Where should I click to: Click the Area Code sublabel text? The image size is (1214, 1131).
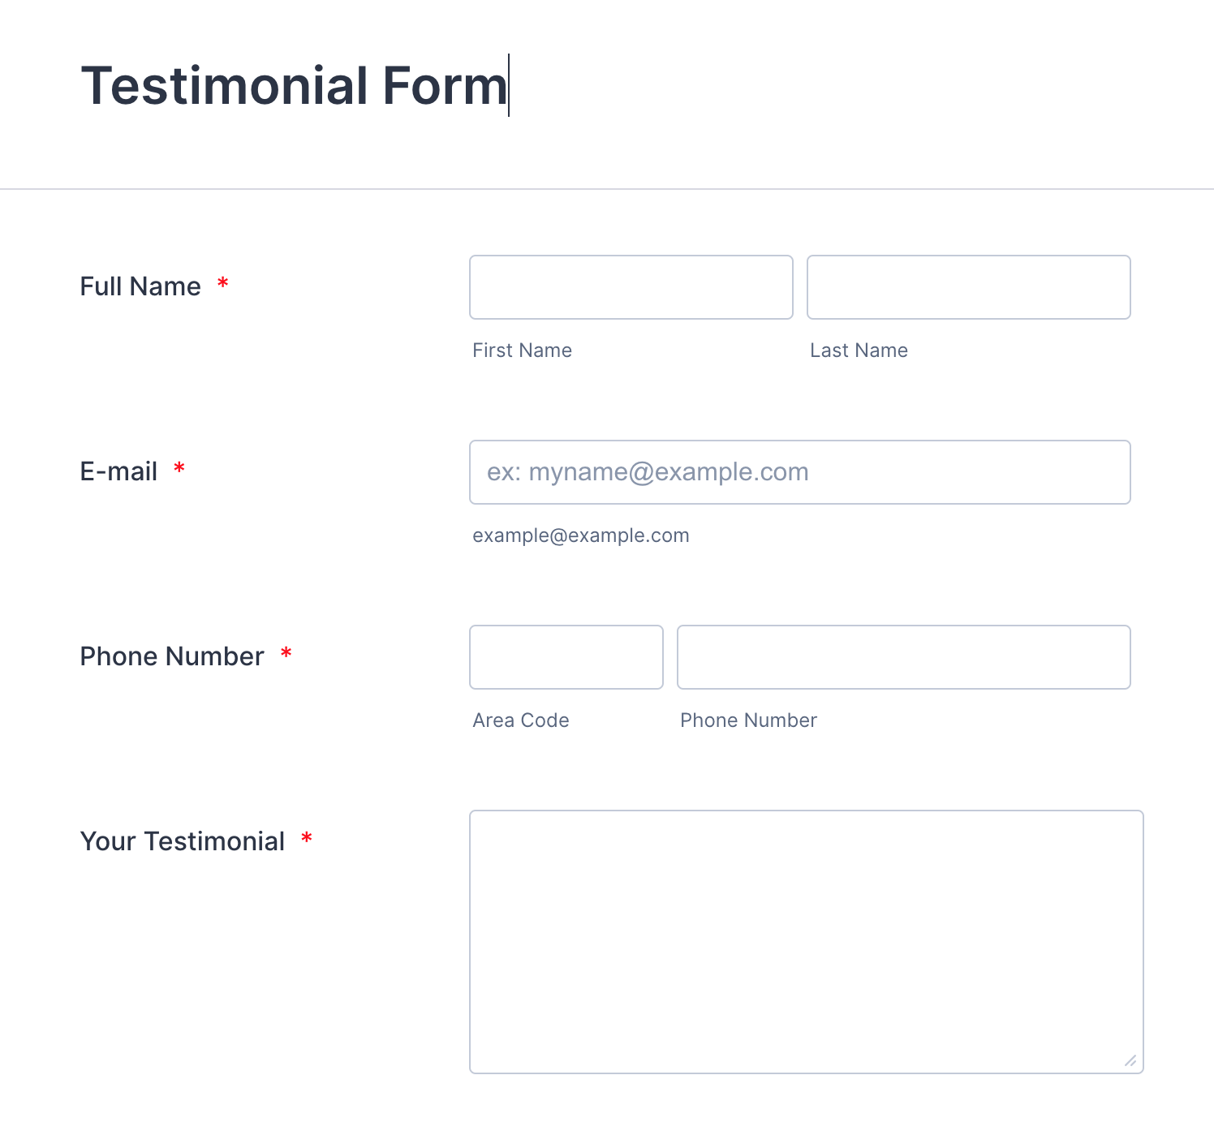pyautogui.click(x=521, y=720)
